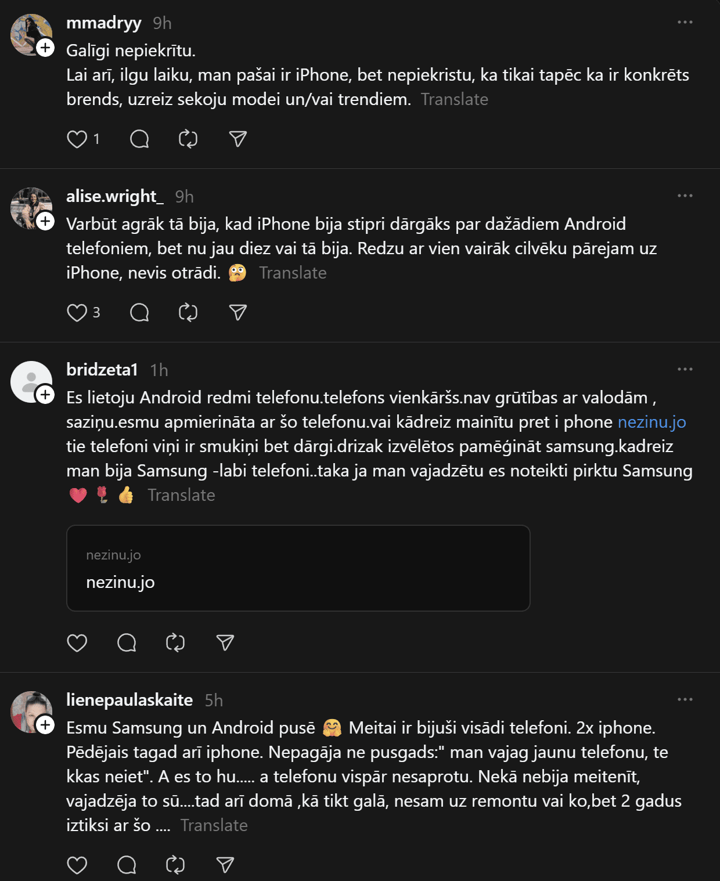
Task: Open more options for mmadryy's post
Action: 685,22
